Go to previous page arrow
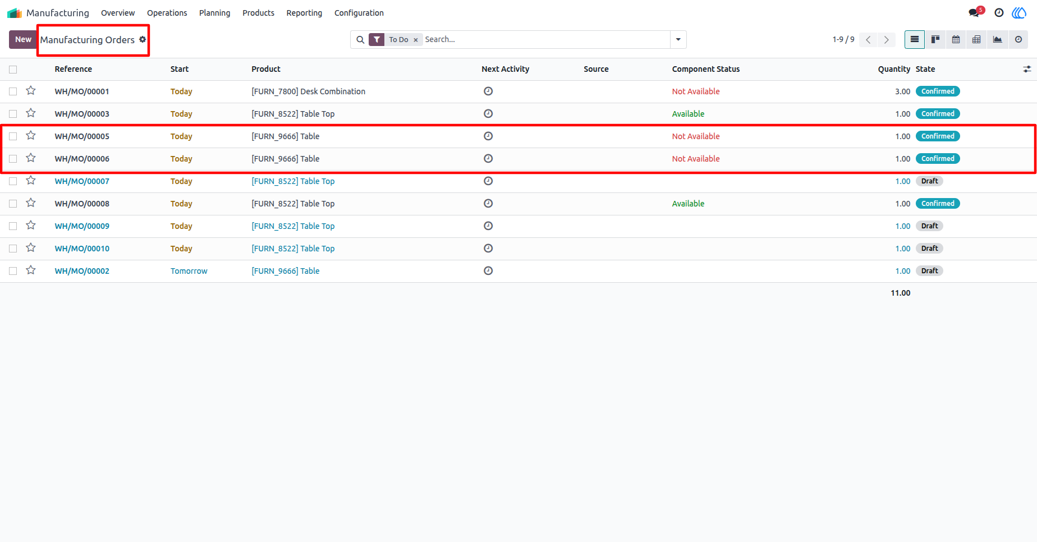The image size is (1037, 542). pyautogui.click(x=868, y=40)
